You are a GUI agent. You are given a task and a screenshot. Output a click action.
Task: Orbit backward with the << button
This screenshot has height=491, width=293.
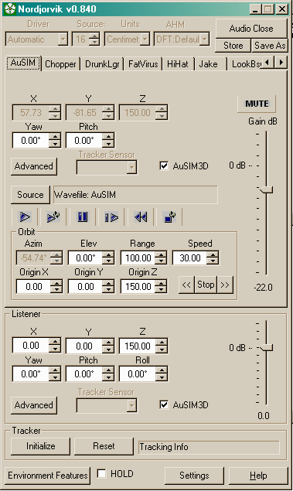186,285
